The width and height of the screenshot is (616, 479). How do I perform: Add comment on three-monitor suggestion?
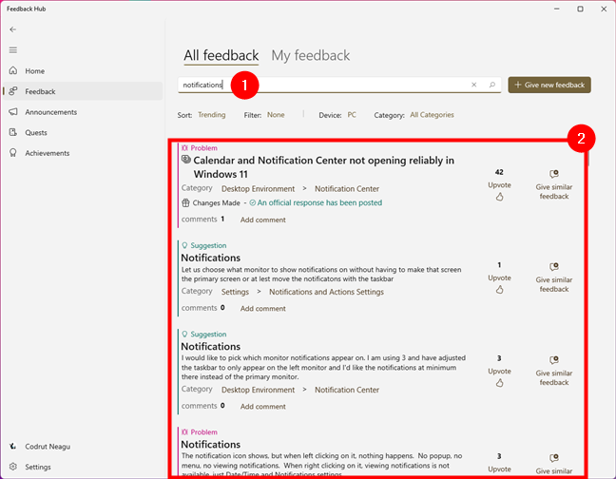[x=262, y=407]
